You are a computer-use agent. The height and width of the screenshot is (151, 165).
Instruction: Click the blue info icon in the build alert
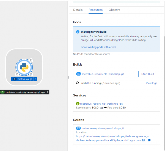(78, 32)
